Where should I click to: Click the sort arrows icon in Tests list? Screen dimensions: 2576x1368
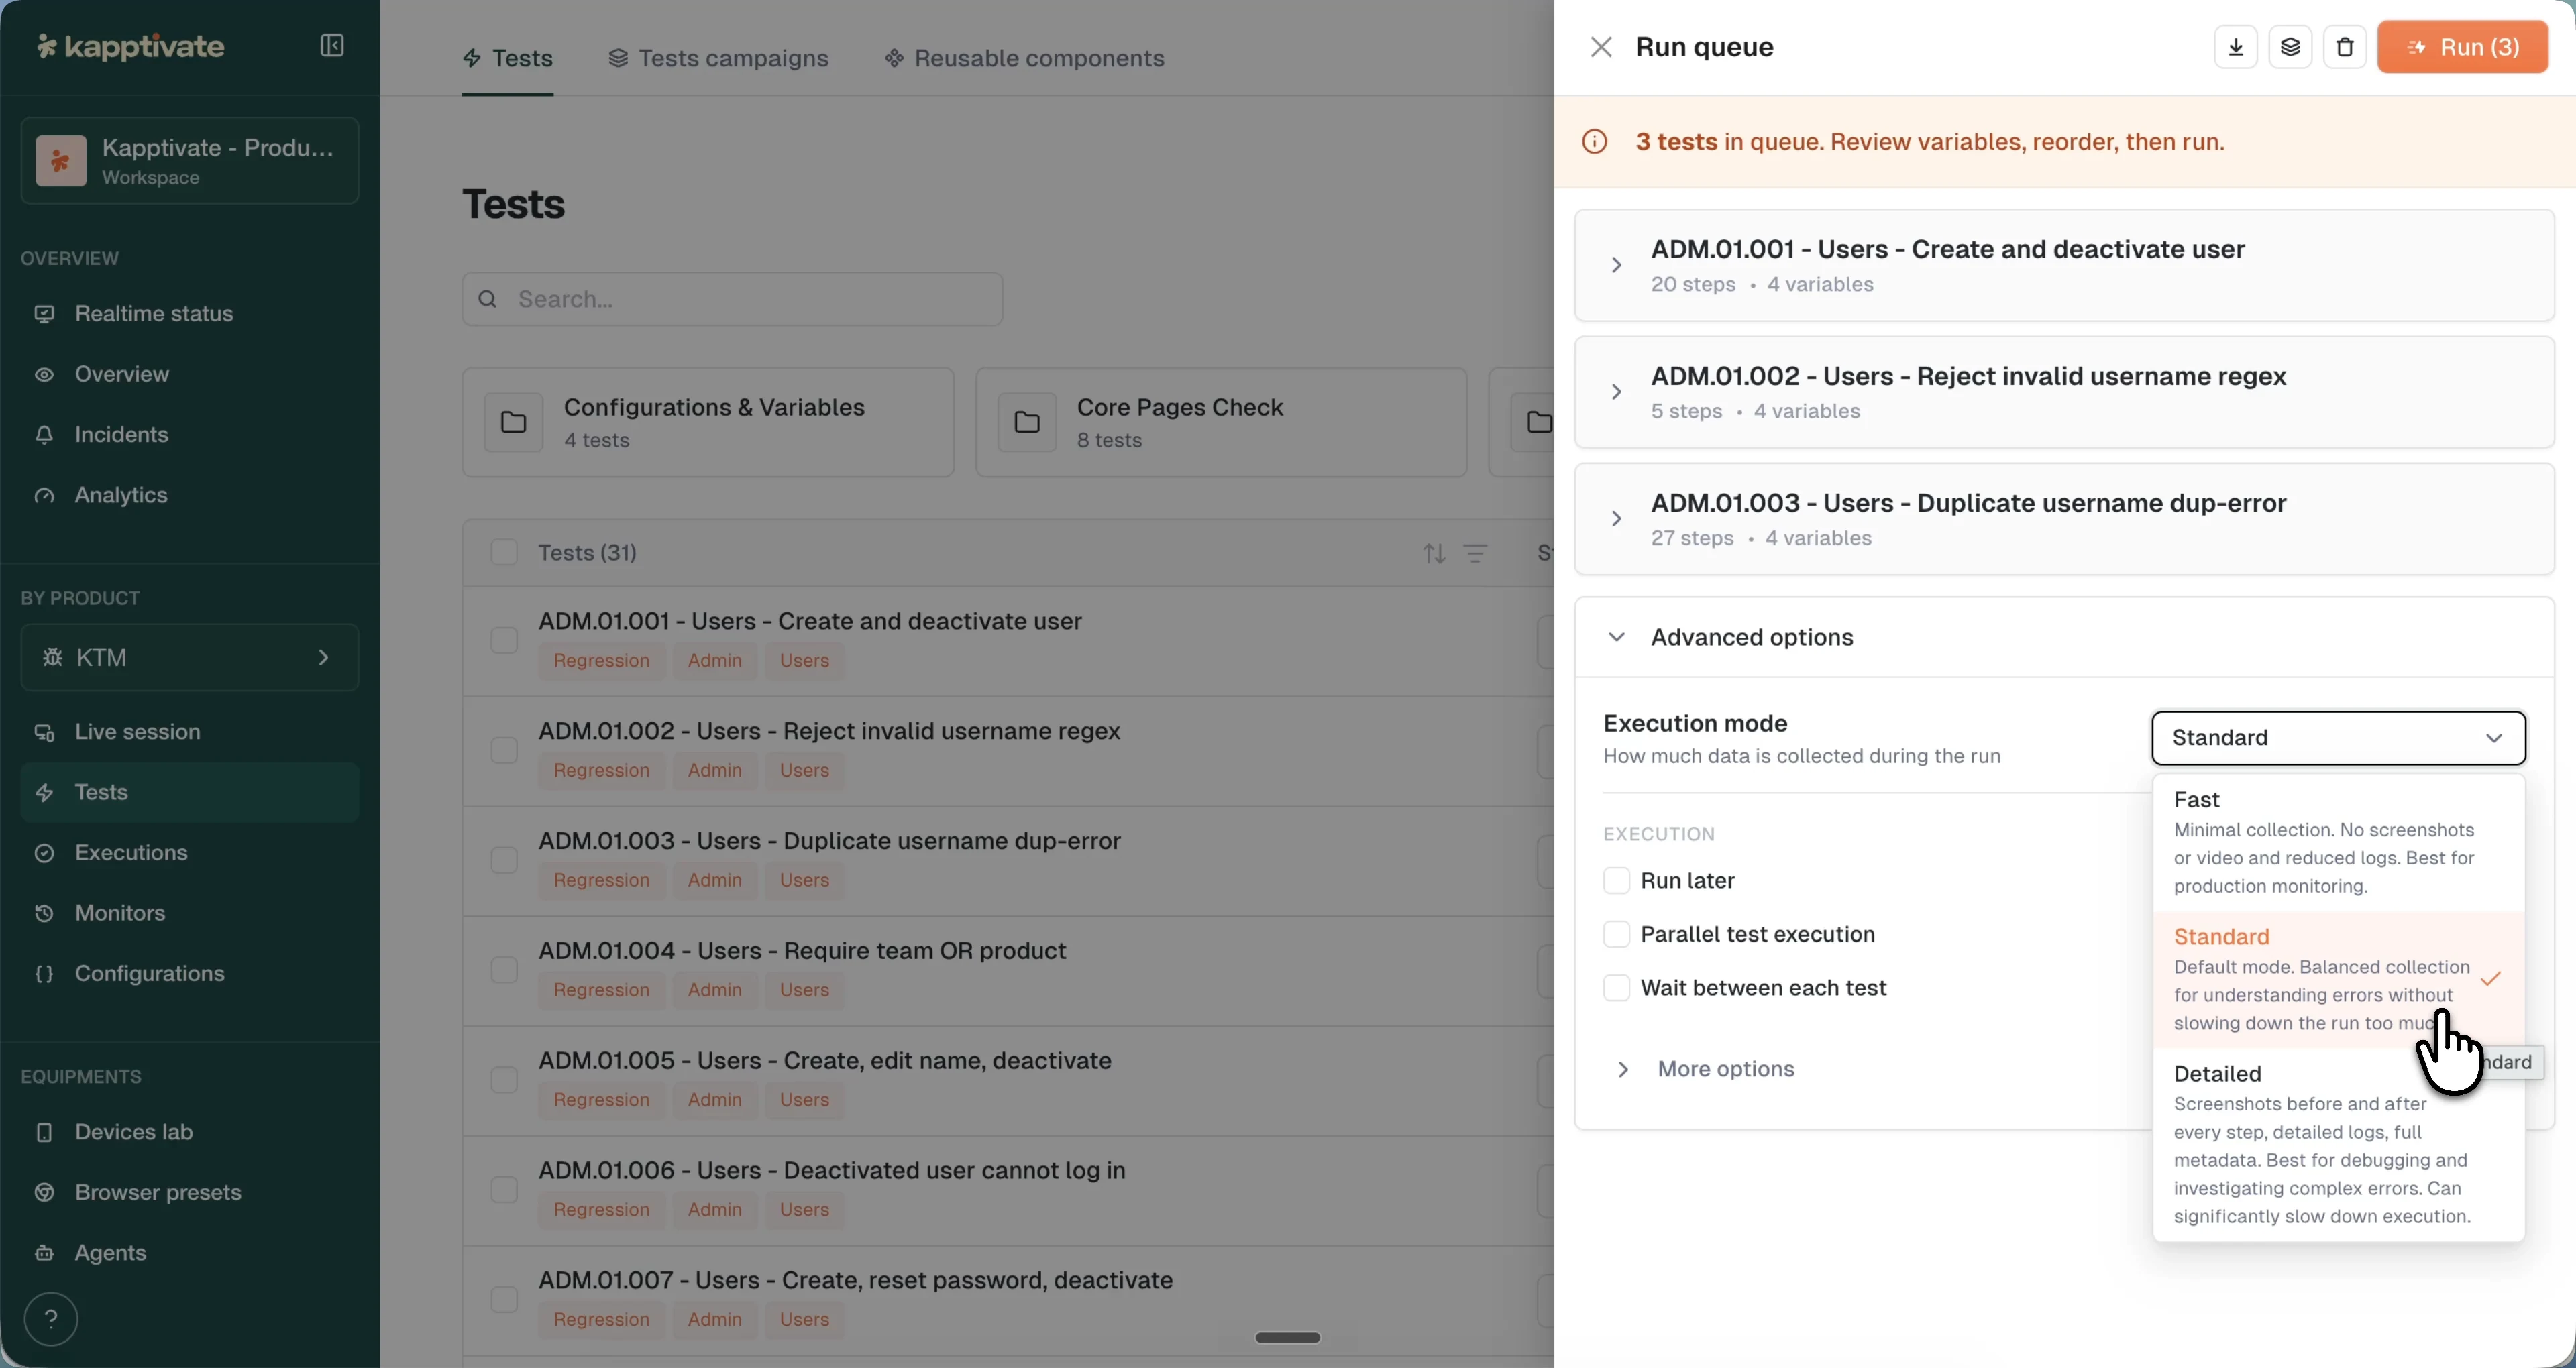point(1434,553)
